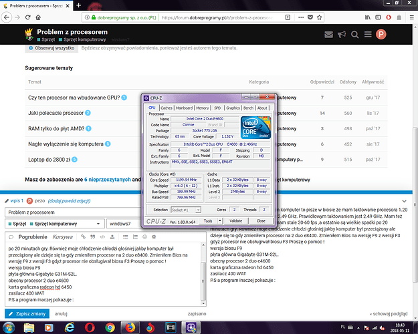Click the windows7 tags input field
The image size is (418, 334).
pyautogui.click(x=124, y=224)
